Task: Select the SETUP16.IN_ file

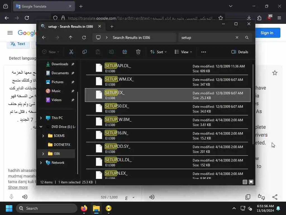Action: (x=168, y=135)
